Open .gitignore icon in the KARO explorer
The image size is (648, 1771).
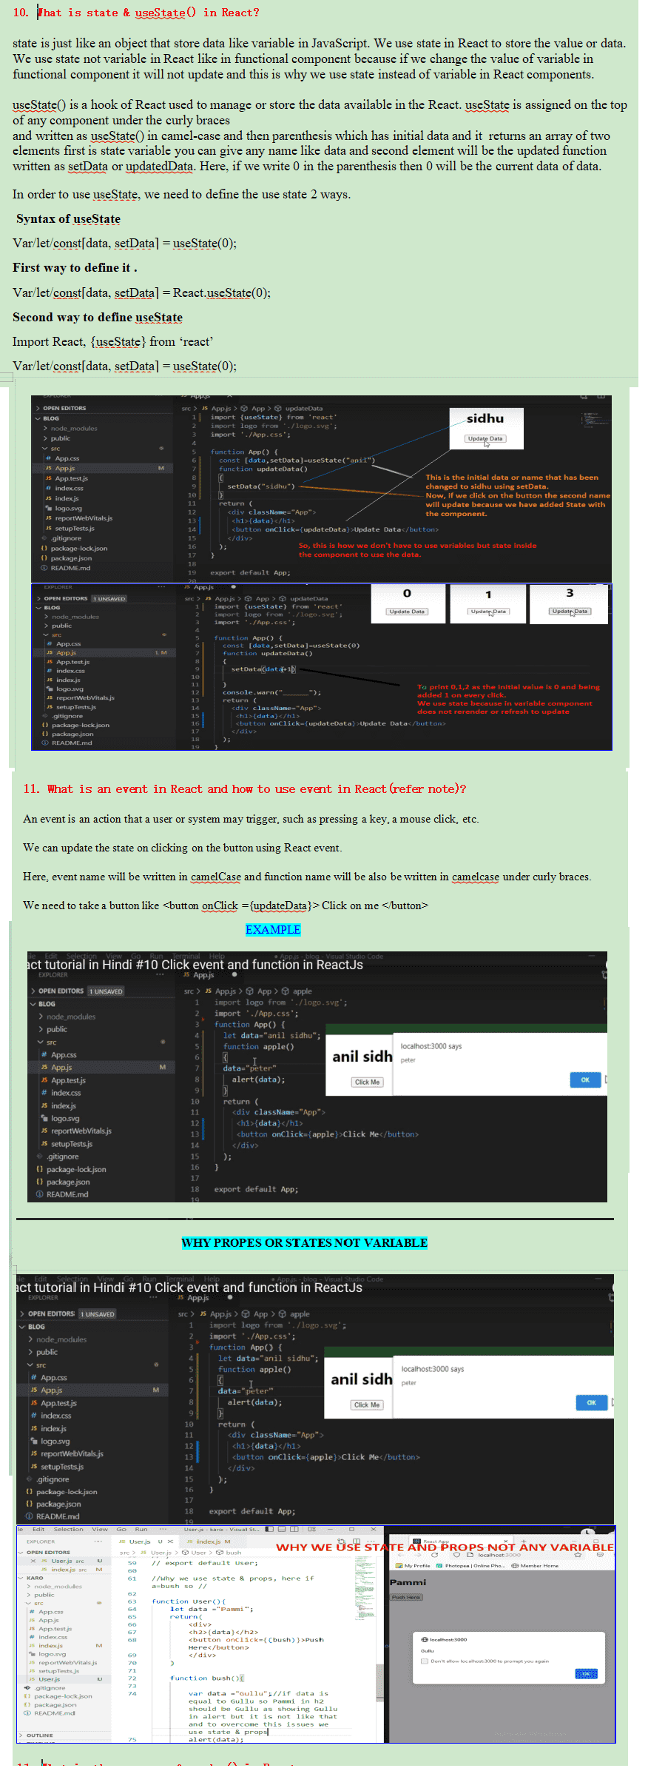tap(27, 1687)
